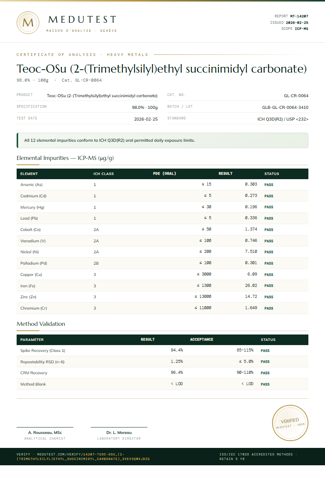The image size is (325, 477).
Task: Click Cobalt result 1.374
Action: click(251, 229)
